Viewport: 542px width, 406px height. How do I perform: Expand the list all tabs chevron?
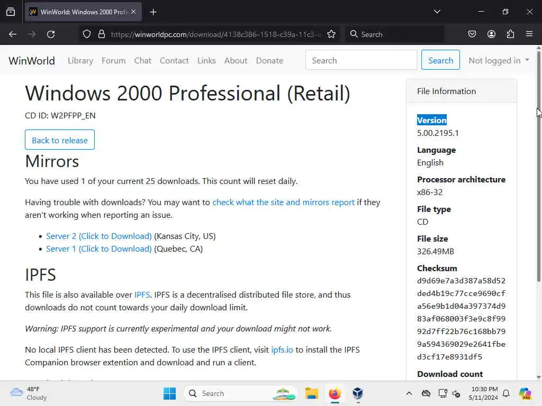437,12
